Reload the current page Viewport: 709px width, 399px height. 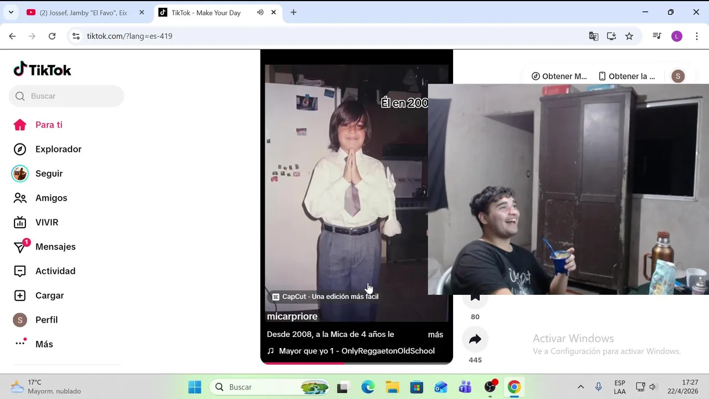(52, 36)
